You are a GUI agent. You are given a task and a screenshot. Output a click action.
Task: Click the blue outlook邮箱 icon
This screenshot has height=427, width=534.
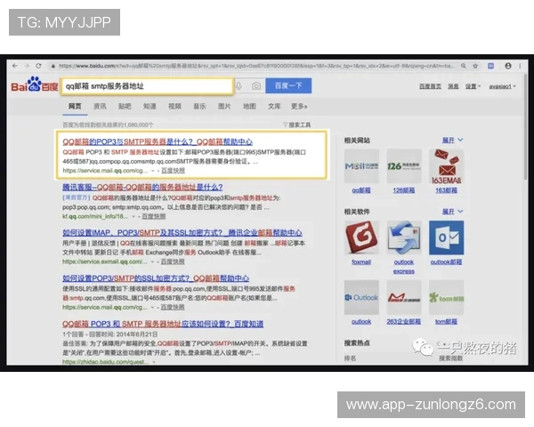(447, 238)
